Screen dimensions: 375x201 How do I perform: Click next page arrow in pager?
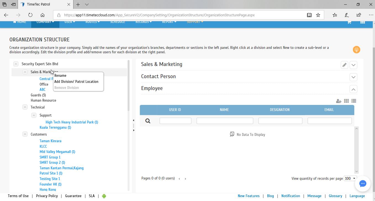tap(185, 179)
